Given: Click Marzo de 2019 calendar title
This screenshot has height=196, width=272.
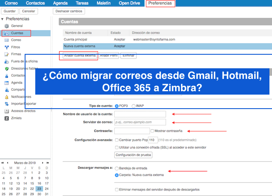Looking at the screenshot, I should (x=25, y=163).
